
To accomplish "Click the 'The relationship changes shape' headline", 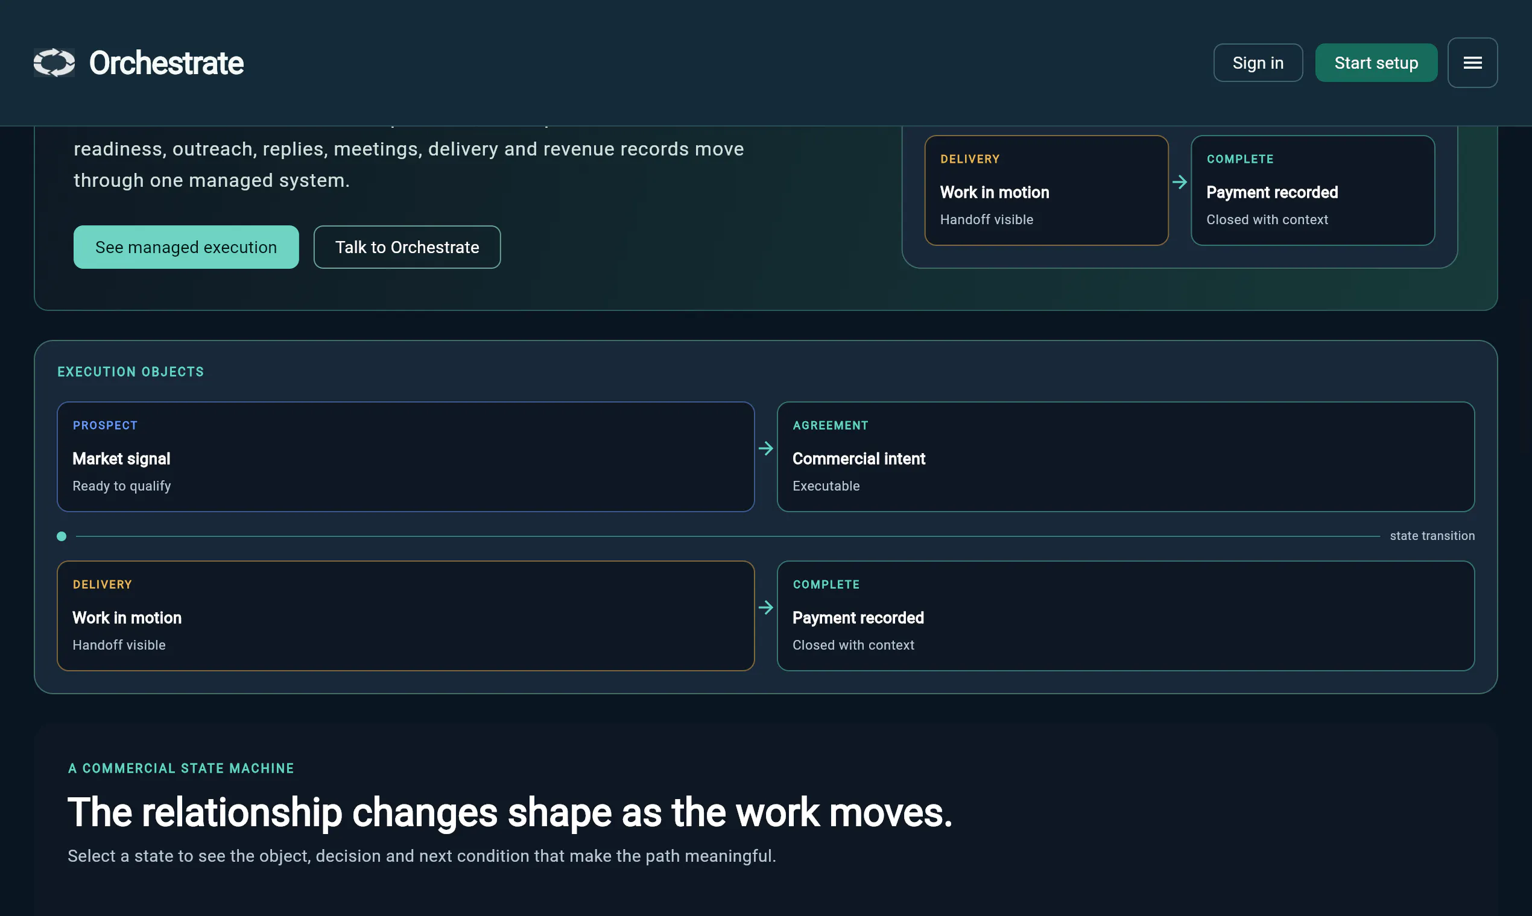I will tap(510, 812).
